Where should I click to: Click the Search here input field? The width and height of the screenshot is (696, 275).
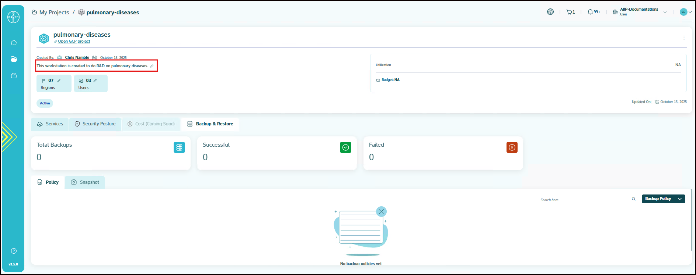[x=584, y=200]
